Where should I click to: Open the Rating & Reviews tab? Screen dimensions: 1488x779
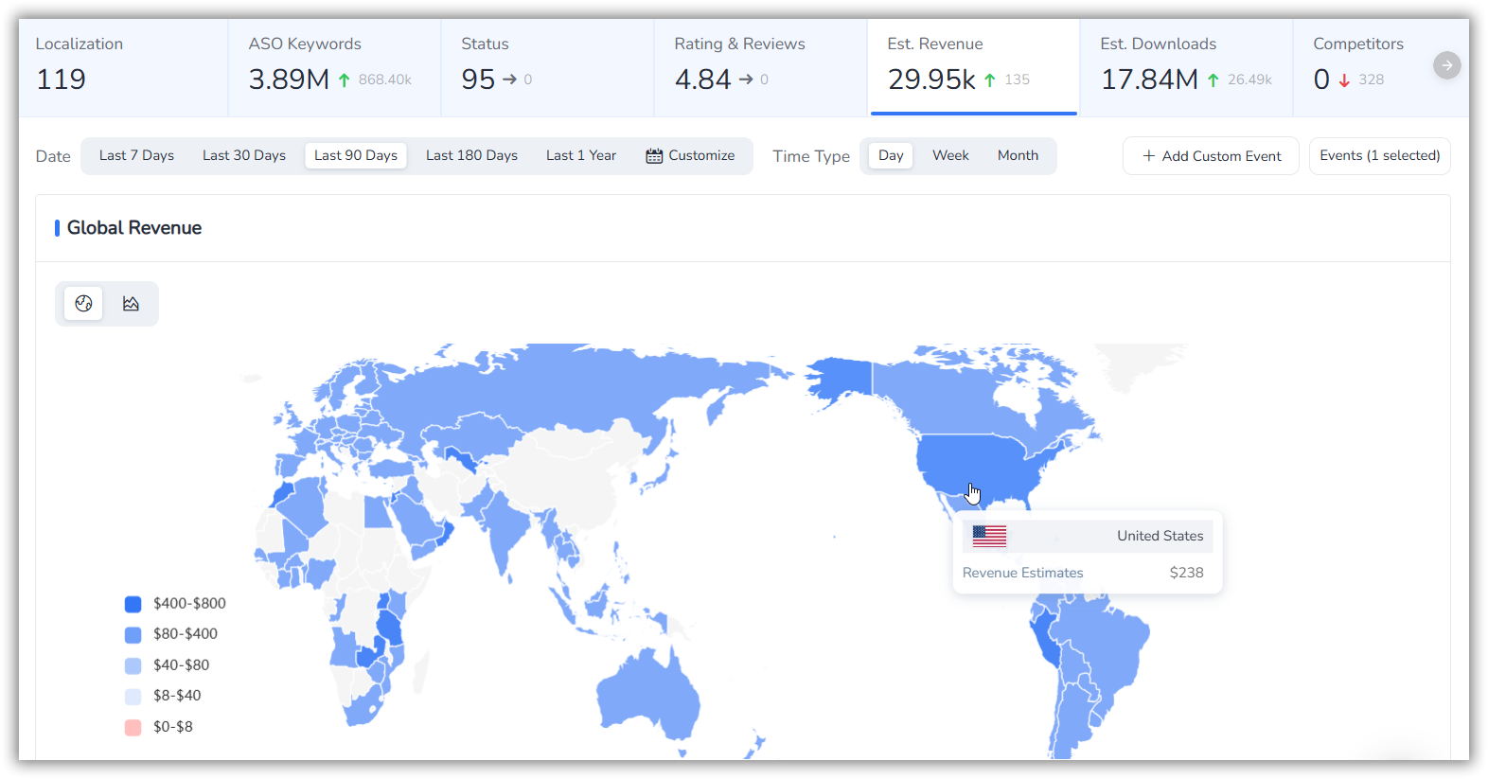759,67
